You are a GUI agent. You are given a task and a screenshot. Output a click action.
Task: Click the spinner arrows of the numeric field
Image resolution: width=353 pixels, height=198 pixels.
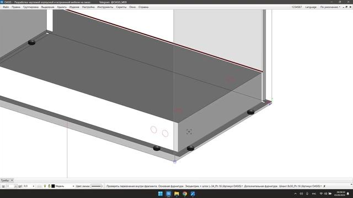click(15, 186)
